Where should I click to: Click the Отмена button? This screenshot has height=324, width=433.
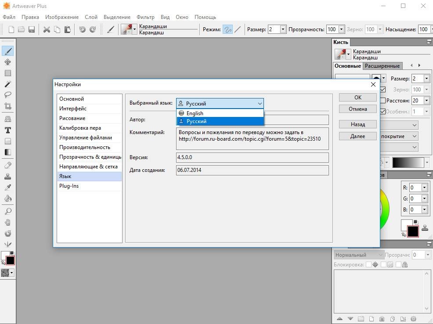357,109
